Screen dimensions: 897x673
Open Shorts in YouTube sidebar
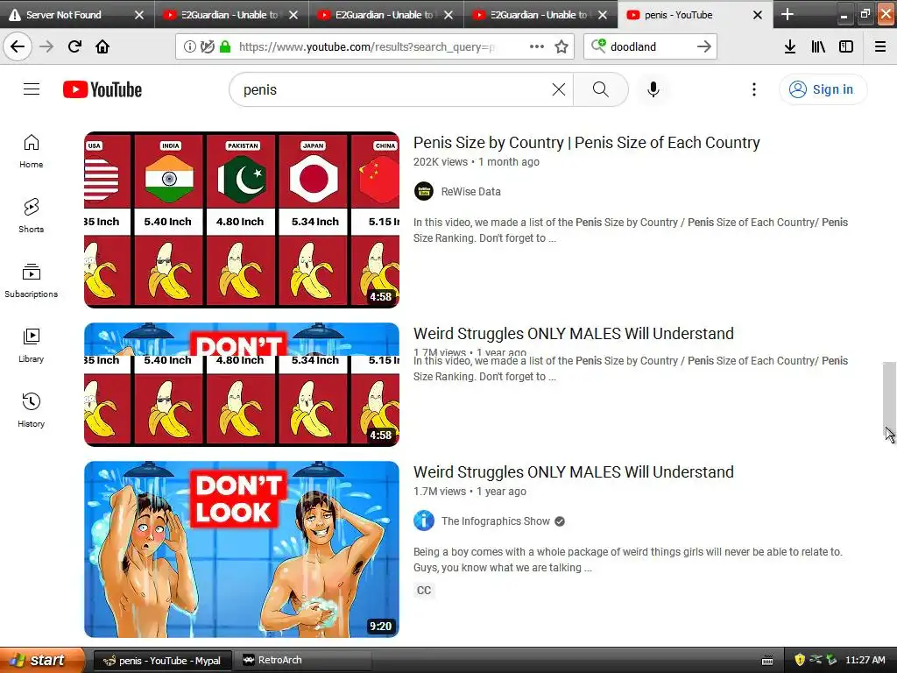tap(32, 216)
